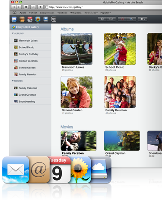Open the Wikipedia bookmark

(76, 13)
